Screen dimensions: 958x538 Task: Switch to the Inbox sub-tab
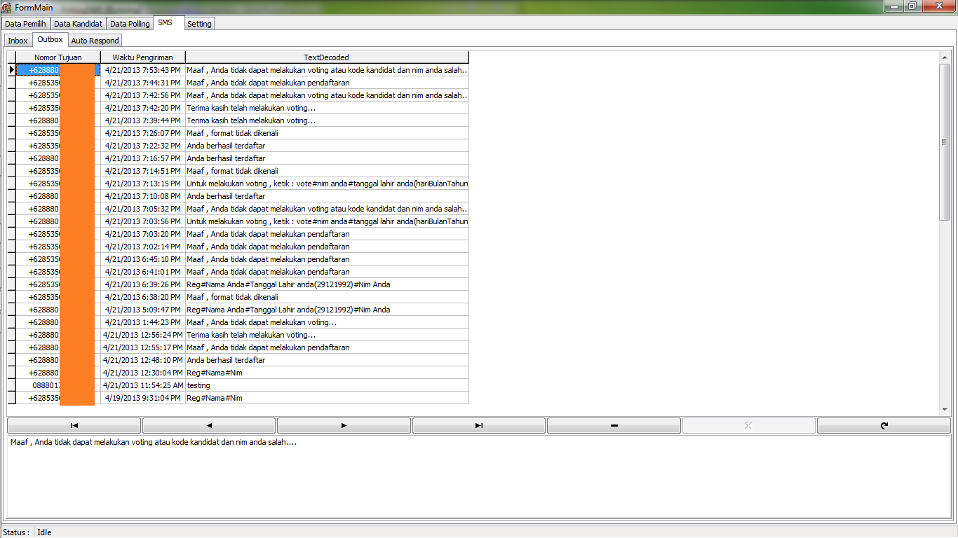(x=18, y=41)
